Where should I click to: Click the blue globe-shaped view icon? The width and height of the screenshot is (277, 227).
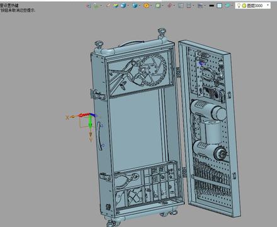click(x=135, y=6)
